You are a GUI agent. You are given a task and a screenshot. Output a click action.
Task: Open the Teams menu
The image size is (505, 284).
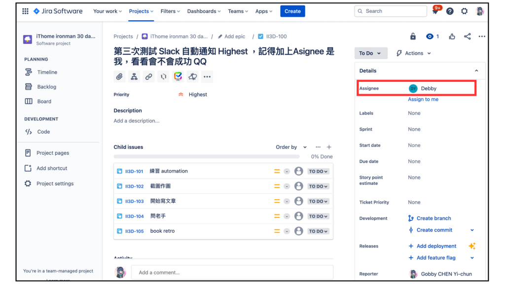coord(238,11)
